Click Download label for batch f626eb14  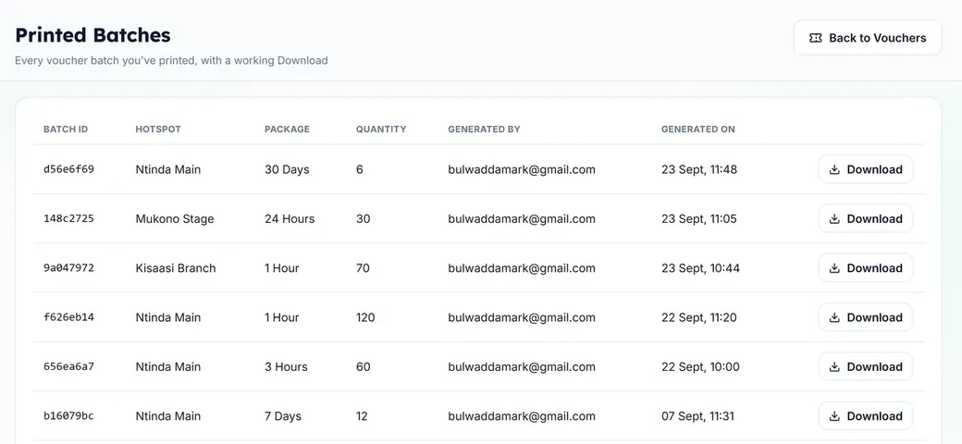tap(874, 317)
